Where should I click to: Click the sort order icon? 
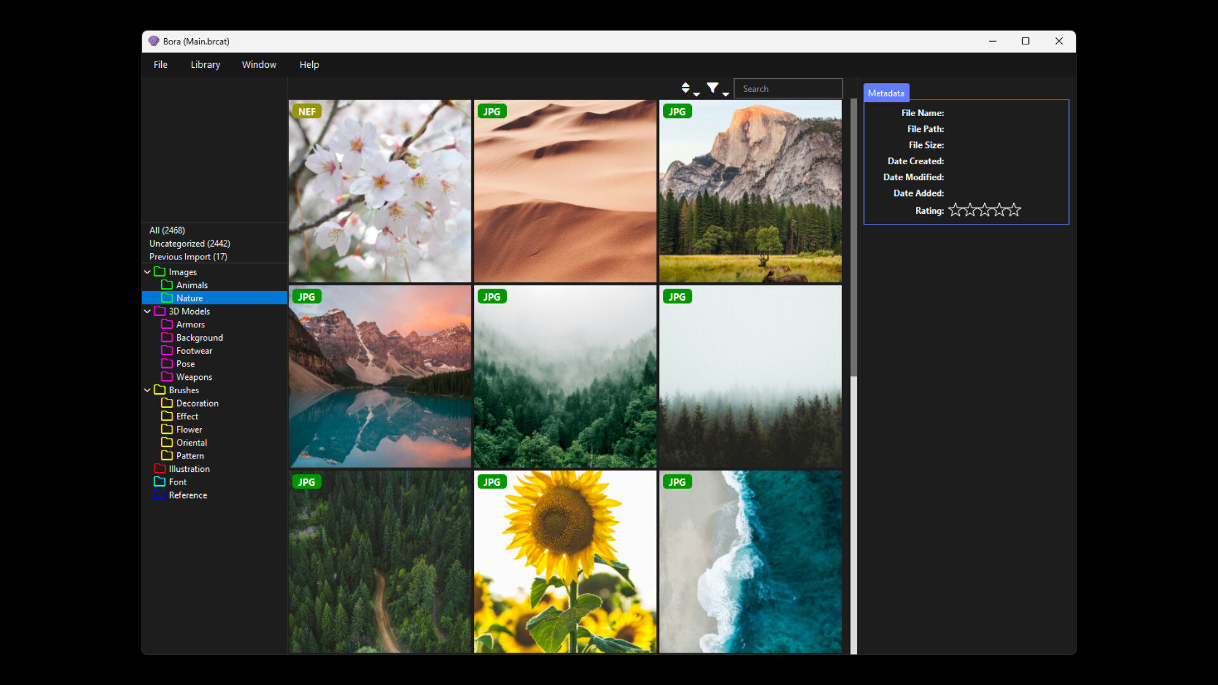click(x=686, y=88)
